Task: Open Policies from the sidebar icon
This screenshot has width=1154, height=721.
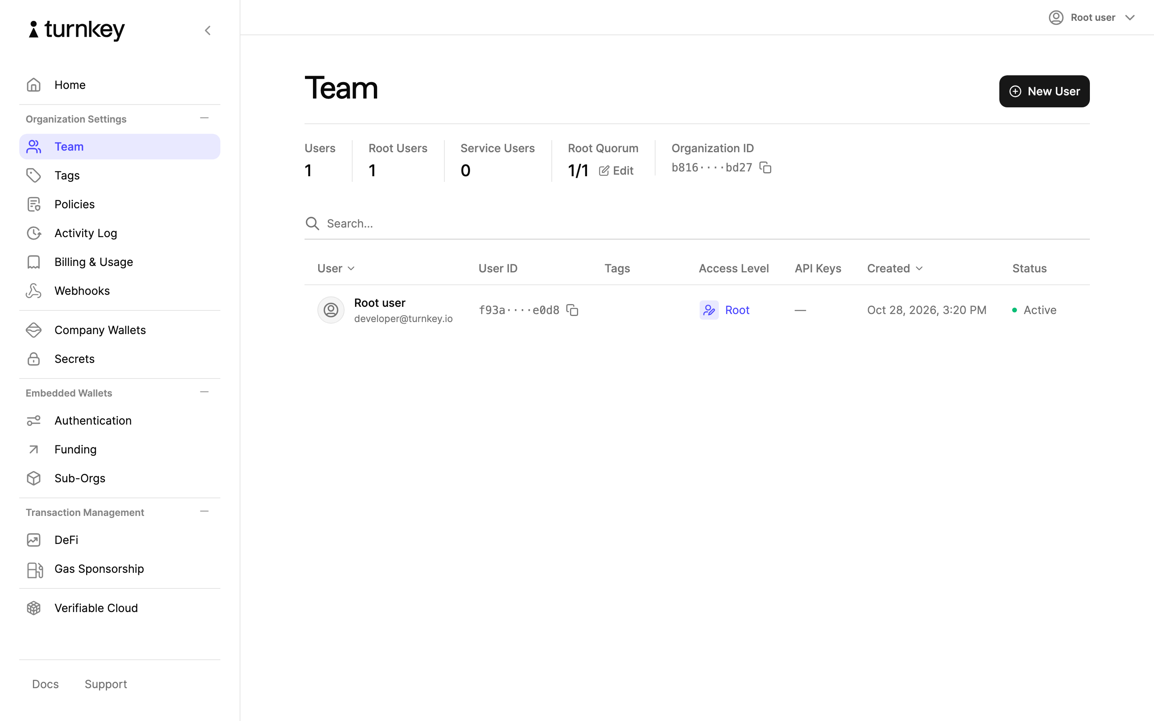Action: (x=34, y=204)
